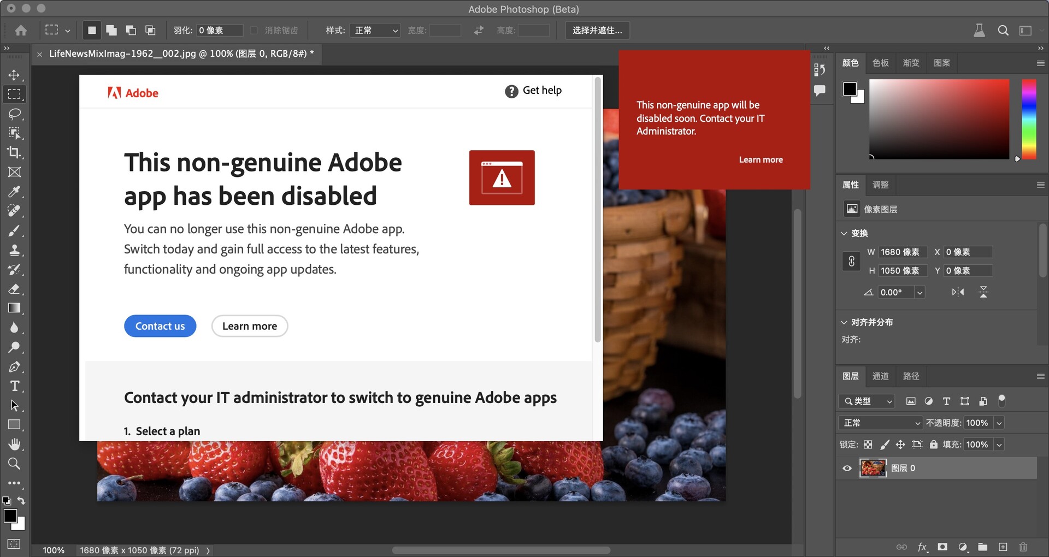Open 不透明度 opacity dropdown arrow

click(999, 423)
